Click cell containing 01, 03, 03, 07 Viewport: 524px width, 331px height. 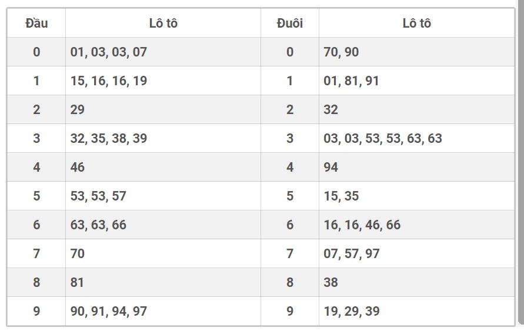tap(163, 52)
